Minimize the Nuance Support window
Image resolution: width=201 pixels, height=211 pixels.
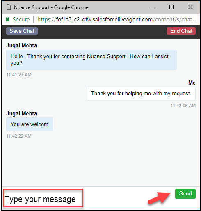pyautogui.click(x=153, y=7)
